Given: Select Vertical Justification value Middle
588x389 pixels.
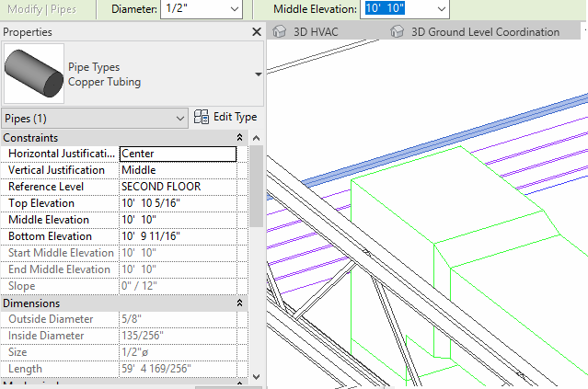Looking at the screenshot, I should (178, 170).
